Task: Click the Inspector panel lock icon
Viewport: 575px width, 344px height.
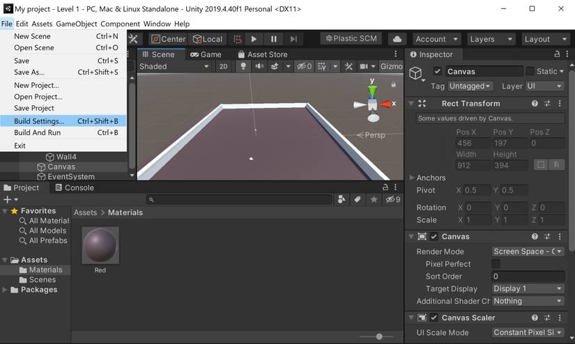Action: click(557, 54)
